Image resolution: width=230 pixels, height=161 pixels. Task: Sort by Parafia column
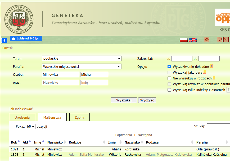coord(212,142)
